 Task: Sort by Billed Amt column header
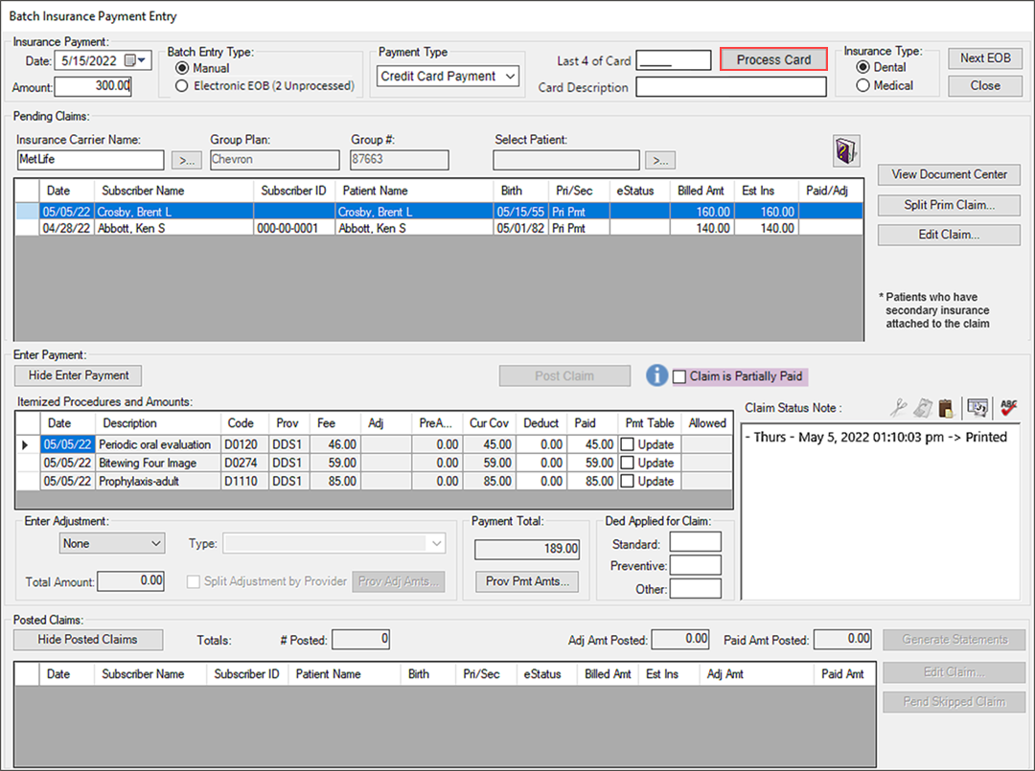[702, 191]
